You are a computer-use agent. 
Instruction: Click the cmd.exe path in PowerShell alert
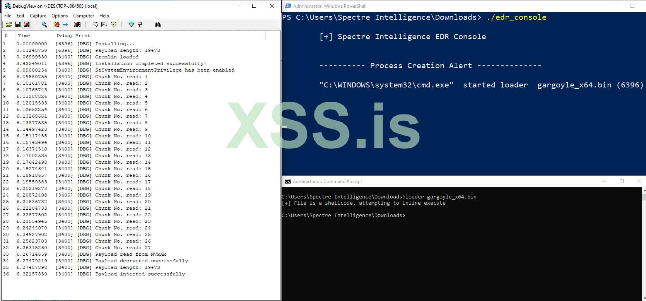pos(386,85)
